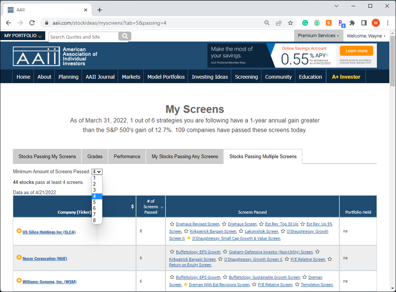Click the Grammarly extension icon

[305, 23]
